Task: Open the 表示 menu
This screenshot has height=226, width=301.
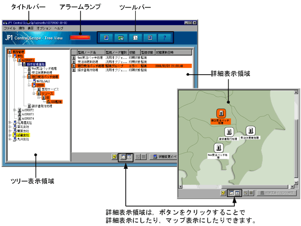Action: (31, 28)
